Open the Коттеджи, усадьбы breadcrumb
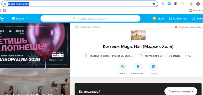Image resolution: width=203 pixels, height=95 pixels. 90,27
